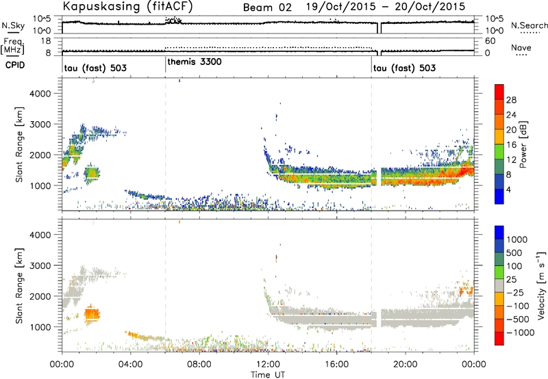This screenshot has height=379, width=548.
Task: Click the date range '19/Oct/2015 - 20/Oct/2015'
Action: tap(386, 6)
